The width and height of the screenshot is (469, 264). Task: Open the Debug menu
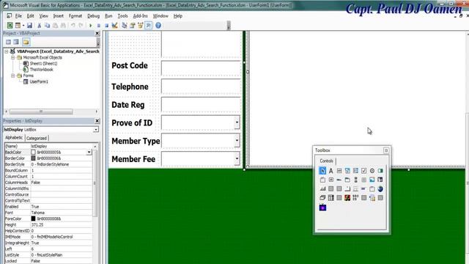coord(93,16)
